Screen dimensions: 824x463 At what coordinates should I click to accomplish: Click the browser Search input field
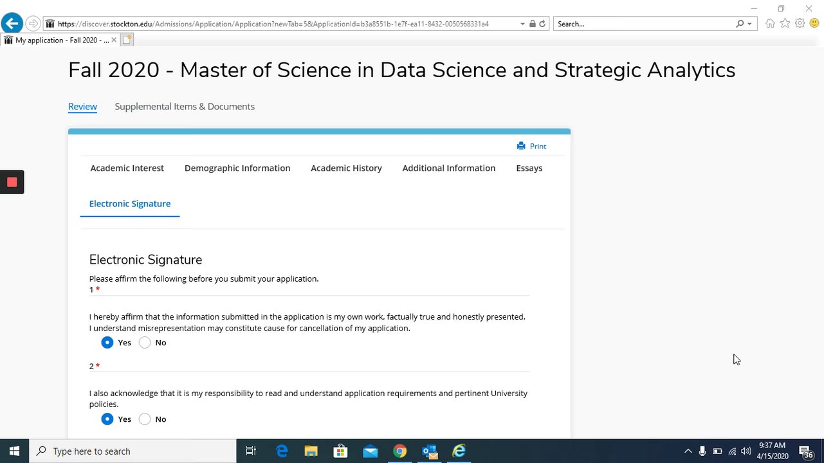click(643, 24)
